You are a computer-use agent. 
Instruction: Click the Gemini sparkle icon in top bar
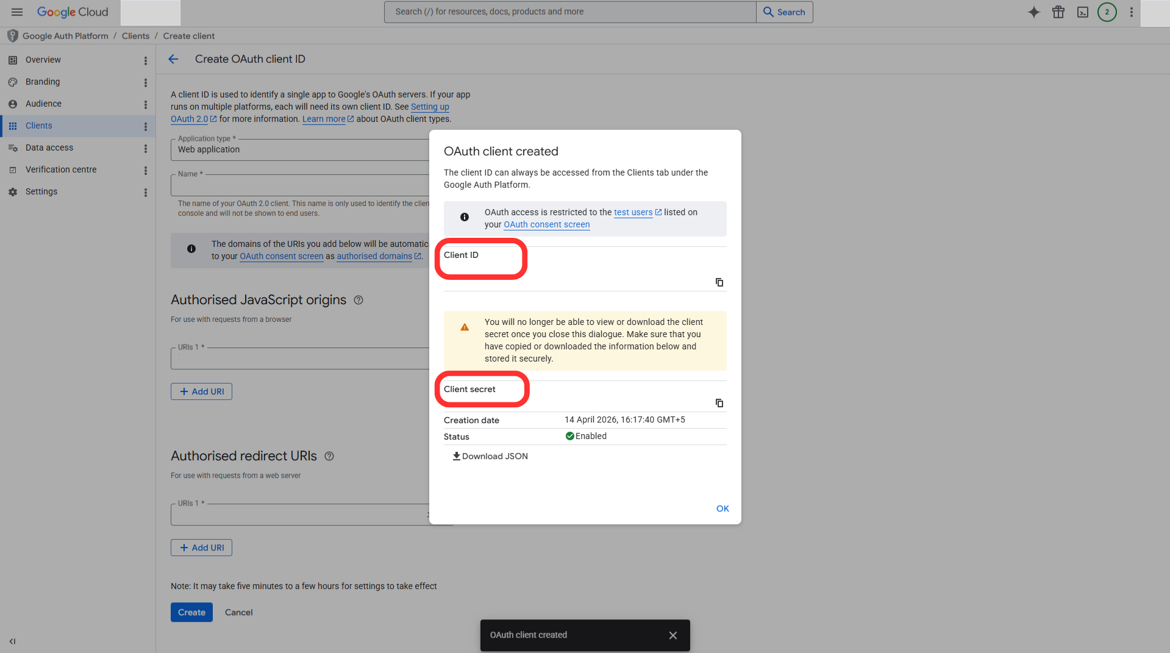click(1033, 12)
